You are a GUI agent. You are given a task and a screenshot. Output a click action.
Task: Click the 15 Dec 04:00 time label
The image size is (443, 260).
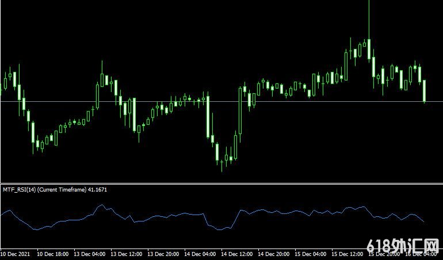point(311,254)
